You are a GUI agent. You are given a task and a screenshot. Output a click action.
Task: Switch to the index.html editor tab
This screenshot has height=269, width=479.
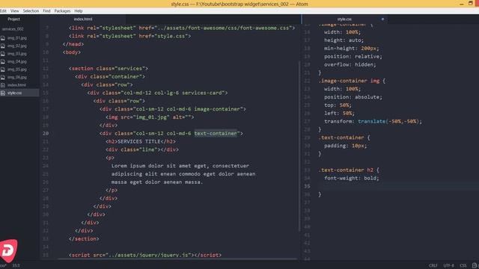pyautogui.click(x=83, y=19)
